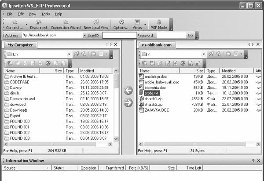Open the Address field dropdown
Viewport: 264px width, 181px height.
[84, 35]
